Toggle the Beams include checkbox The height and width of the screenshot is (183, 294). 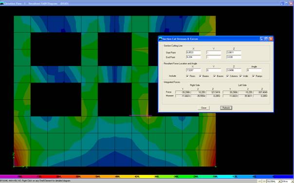[200, 76]
